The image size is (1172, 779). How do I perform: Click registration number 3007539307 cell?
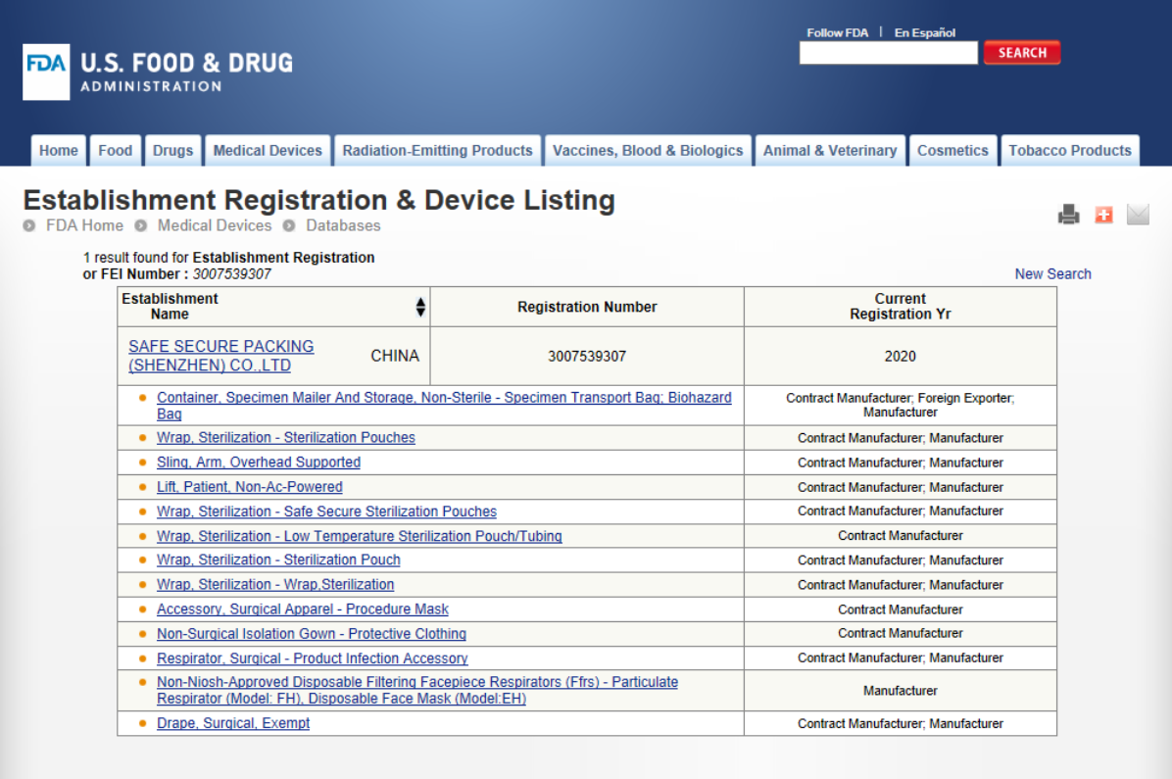pos(587,356)
